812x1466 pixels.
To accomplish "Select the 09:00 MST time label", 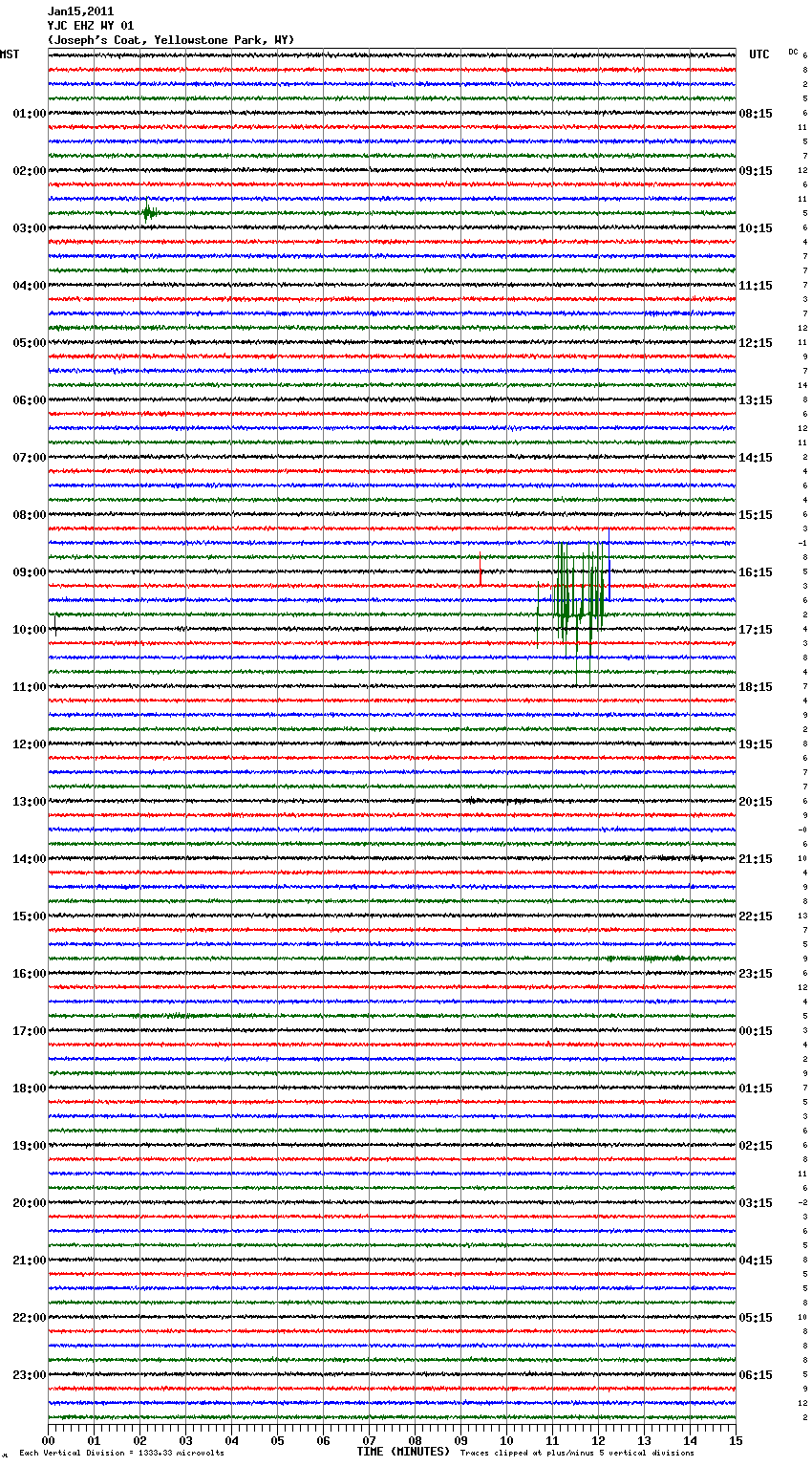I will [x=29, y=572].
